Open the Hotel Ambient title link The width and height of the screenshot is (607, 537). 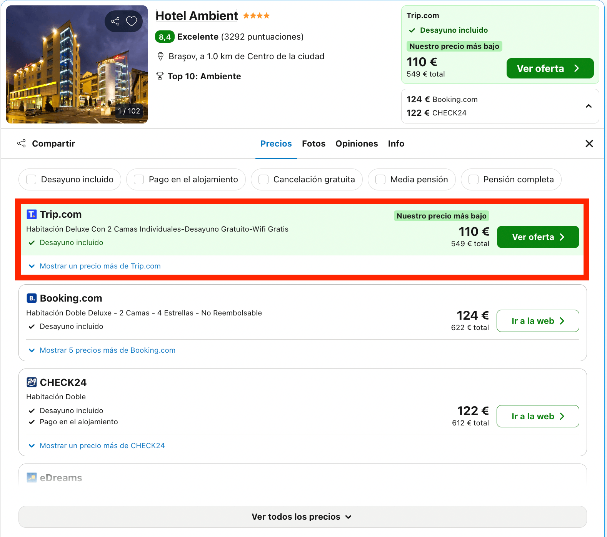pos(197,16)
